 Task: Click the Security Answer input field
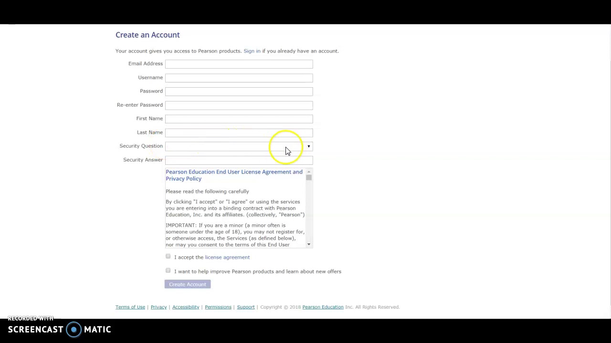[x=239, y=161]
